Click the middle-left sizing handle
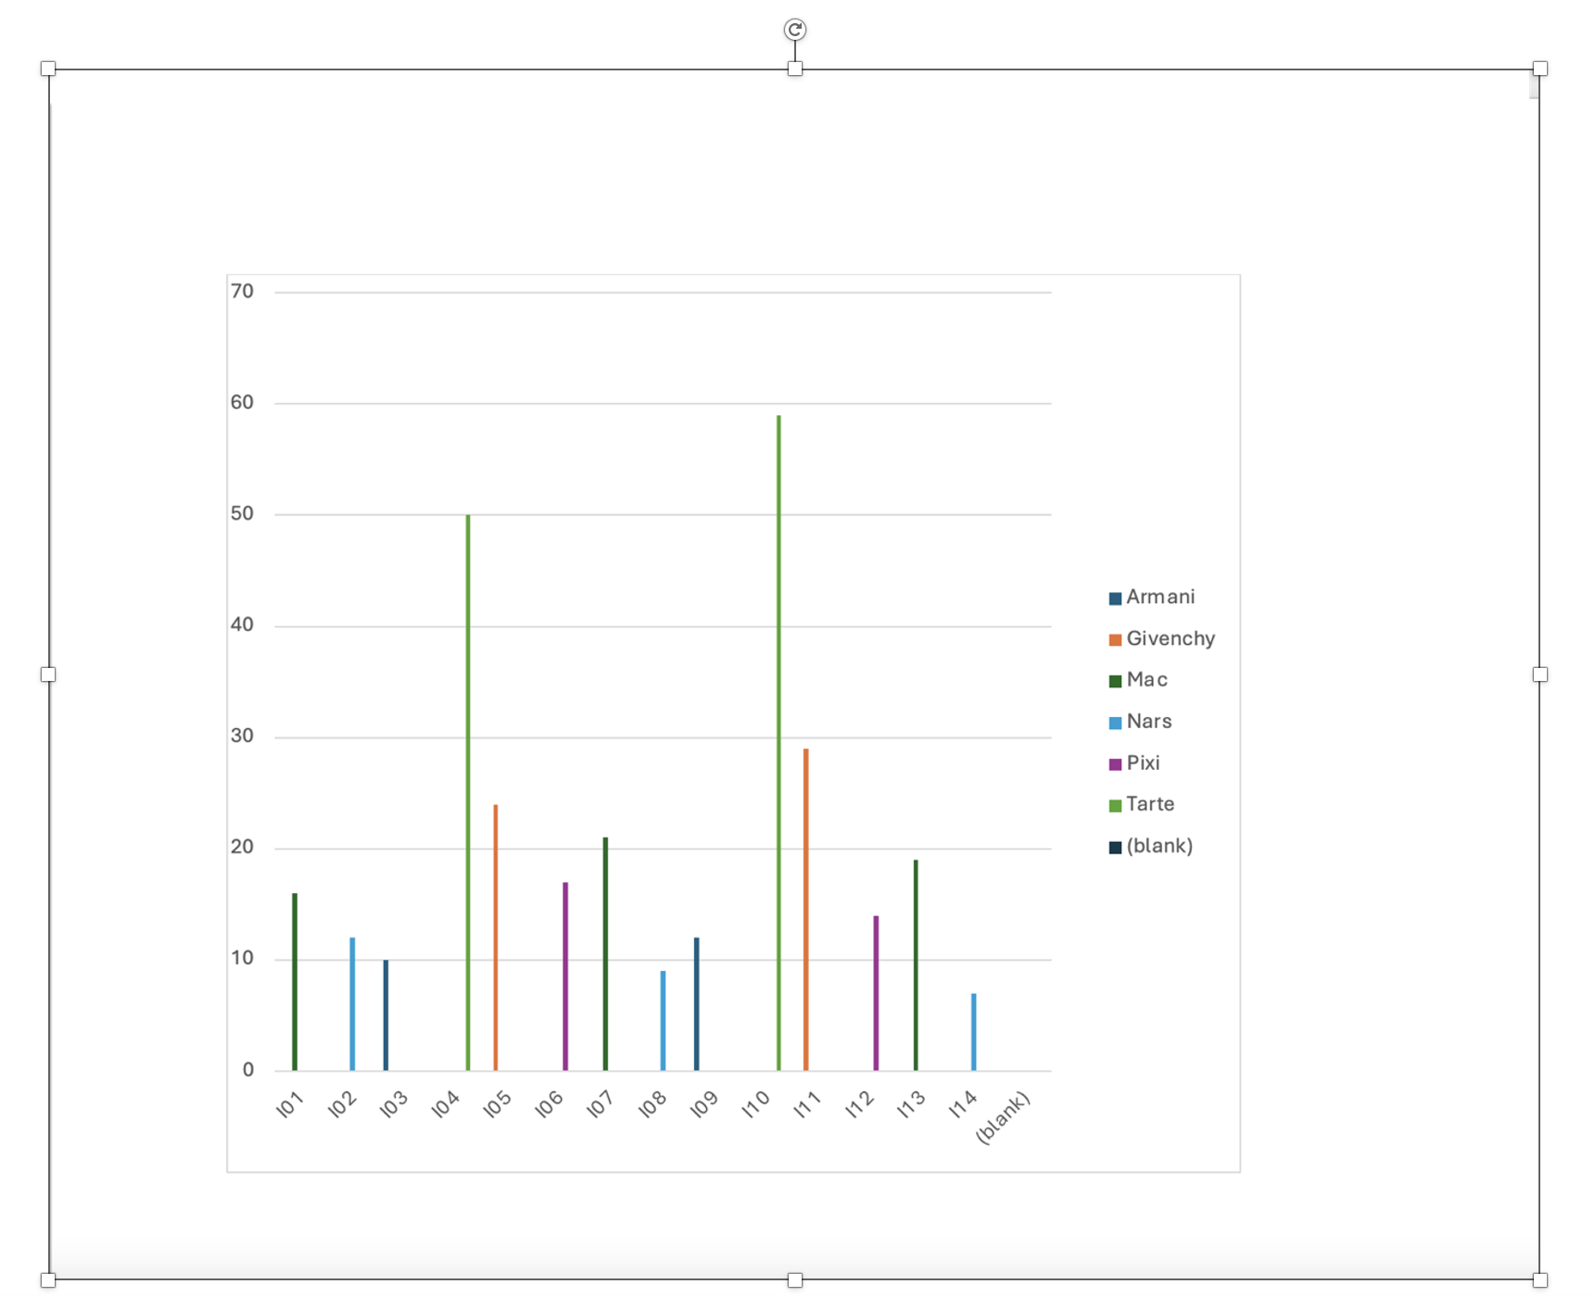 (x=48, y=674)
